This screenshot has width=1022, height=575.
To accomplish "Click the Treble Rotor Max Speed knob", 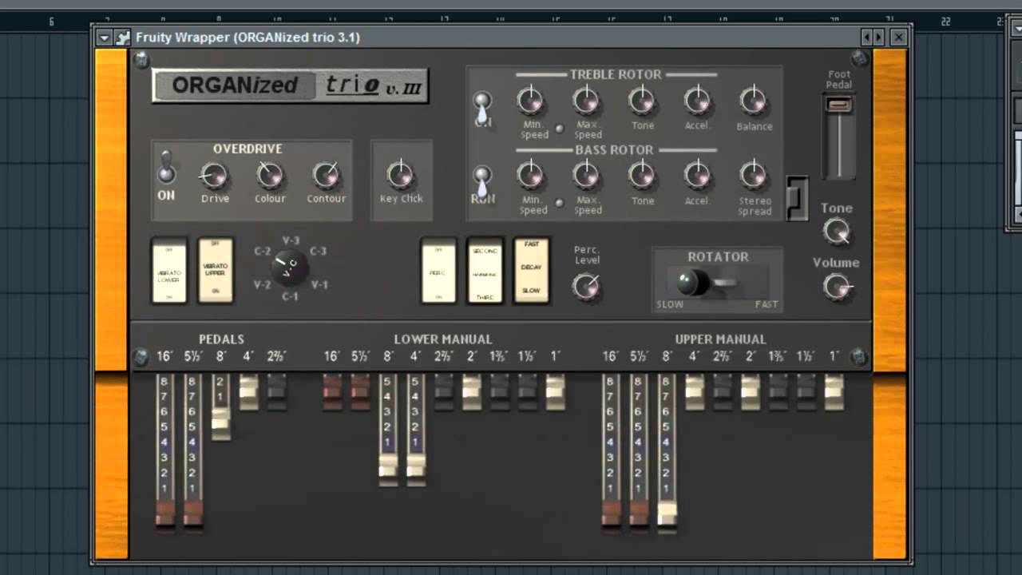I will point(586,101).
